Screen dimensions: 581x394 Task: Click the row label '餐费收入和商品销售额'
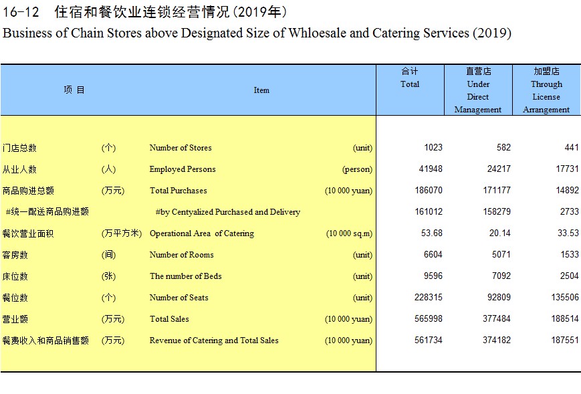coord(45,340)
